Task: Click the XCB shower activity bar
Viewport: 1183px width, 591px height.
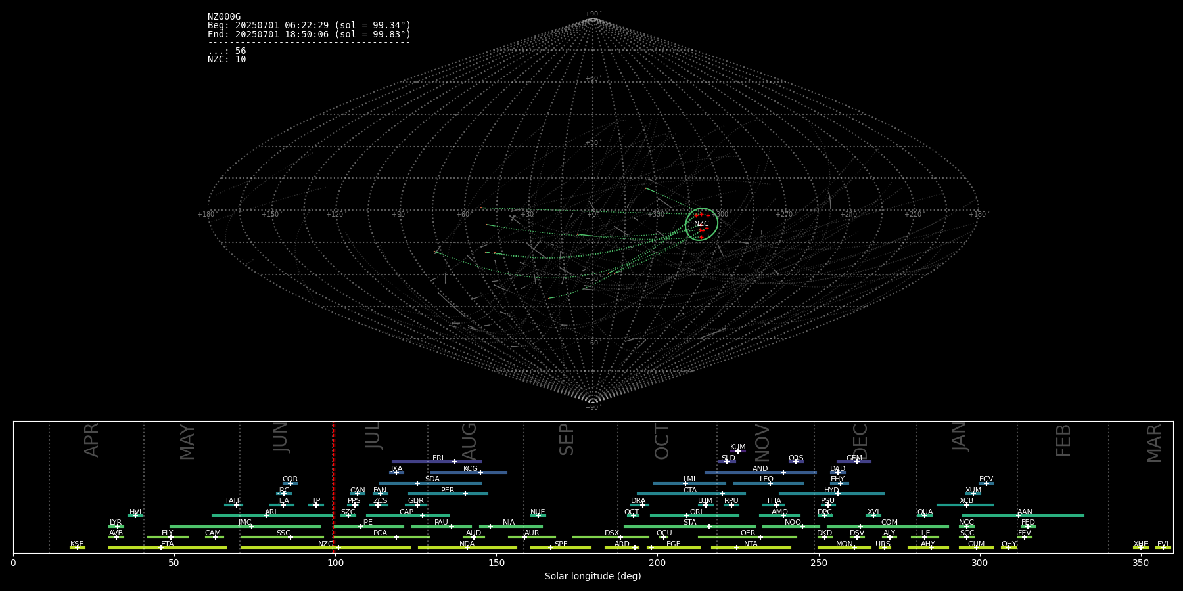Action: tap(965, 505)
